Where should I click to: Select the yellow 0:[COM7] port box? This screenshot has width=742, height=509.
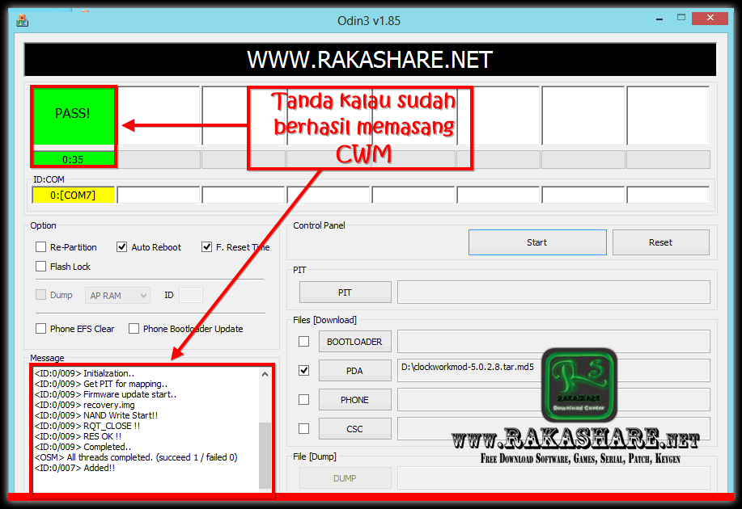point(74,196)
